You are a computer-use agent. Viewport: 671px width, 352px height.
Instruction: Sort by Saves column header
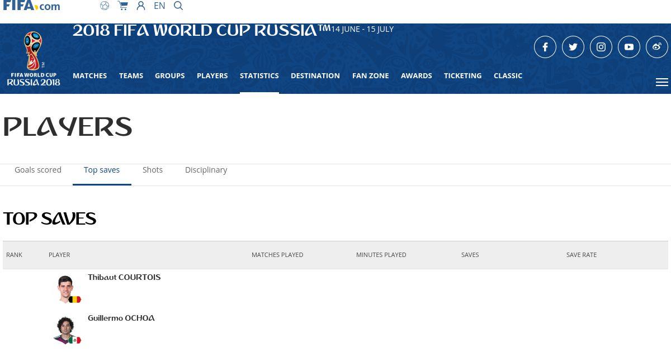[x=470, y=255]
